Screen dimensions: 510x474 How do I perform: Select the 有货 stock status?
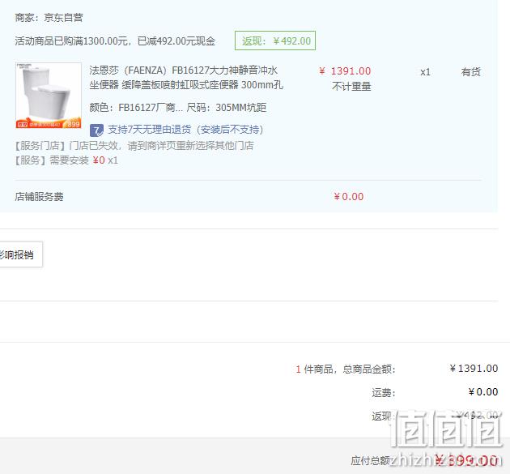[470, 72]
